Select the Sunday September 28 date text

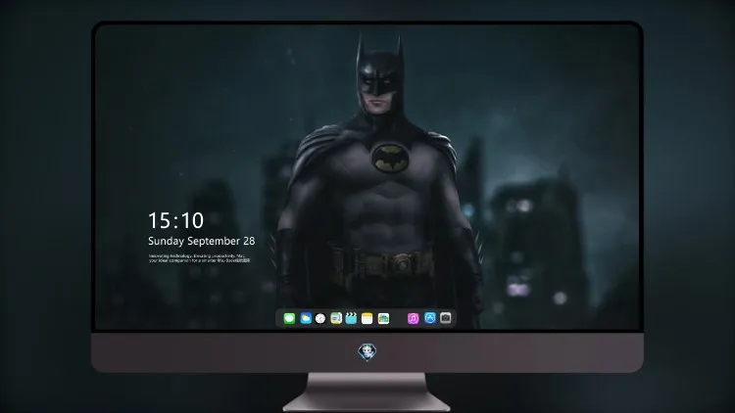[x=202, y=241]
